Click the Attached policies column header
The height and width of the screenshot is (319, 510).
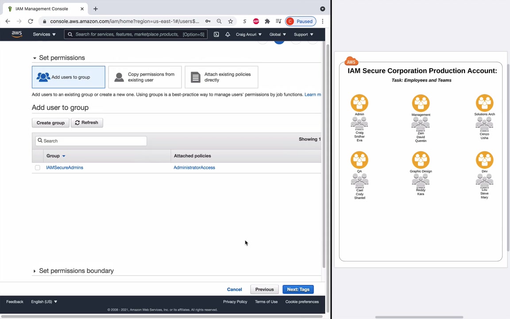(192, 156)
